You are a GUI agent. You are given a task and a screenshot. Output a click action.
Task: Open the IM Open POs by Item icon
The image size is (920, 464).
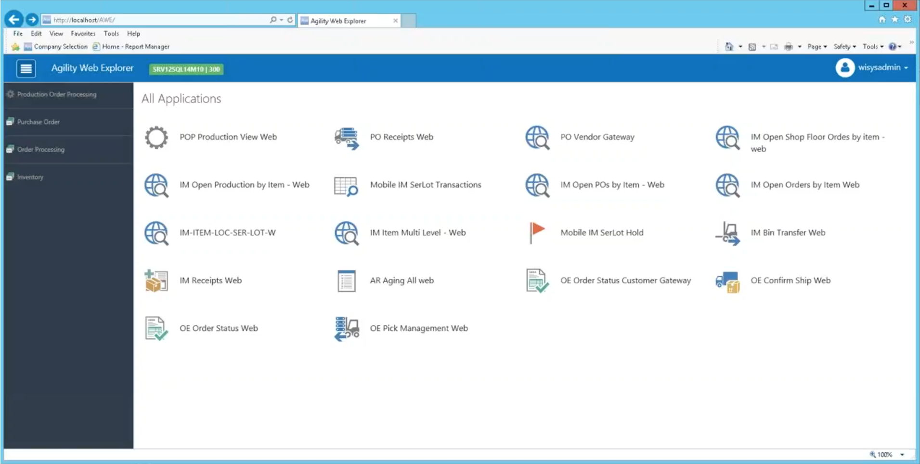click(x=537, y=185)
